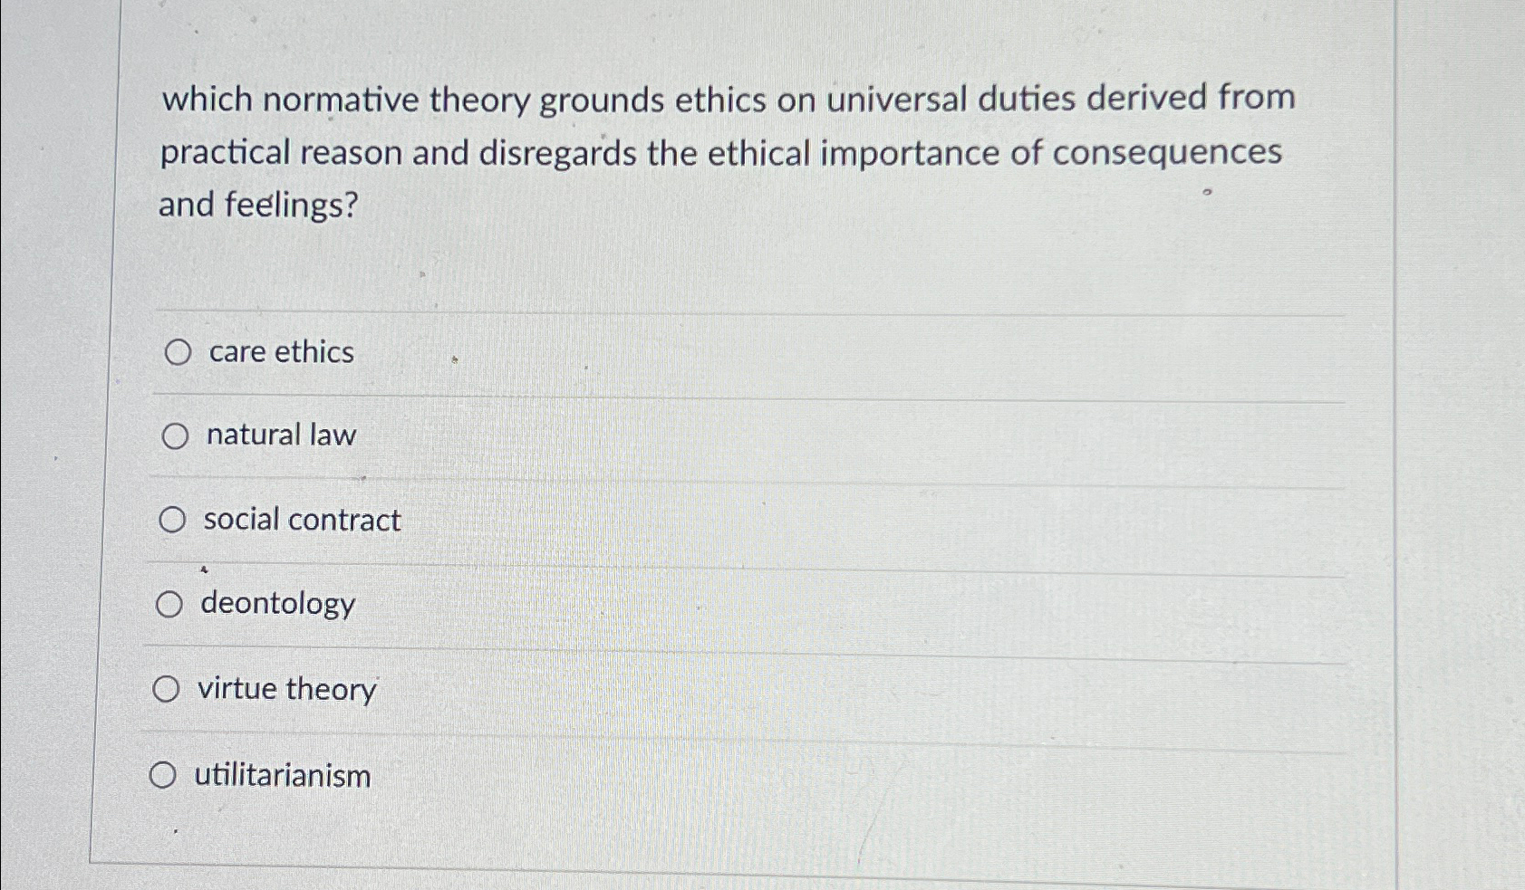1525x890 pixels.
Task: Pick utilitarianism as your answer choice
Action: click(165, 774)
